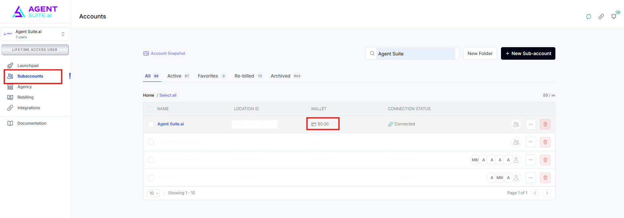Viewport: 624px width, 218px height.
Task: Click add-user icon on Sonia Brooks row
Action: click(x=516, y=178)
